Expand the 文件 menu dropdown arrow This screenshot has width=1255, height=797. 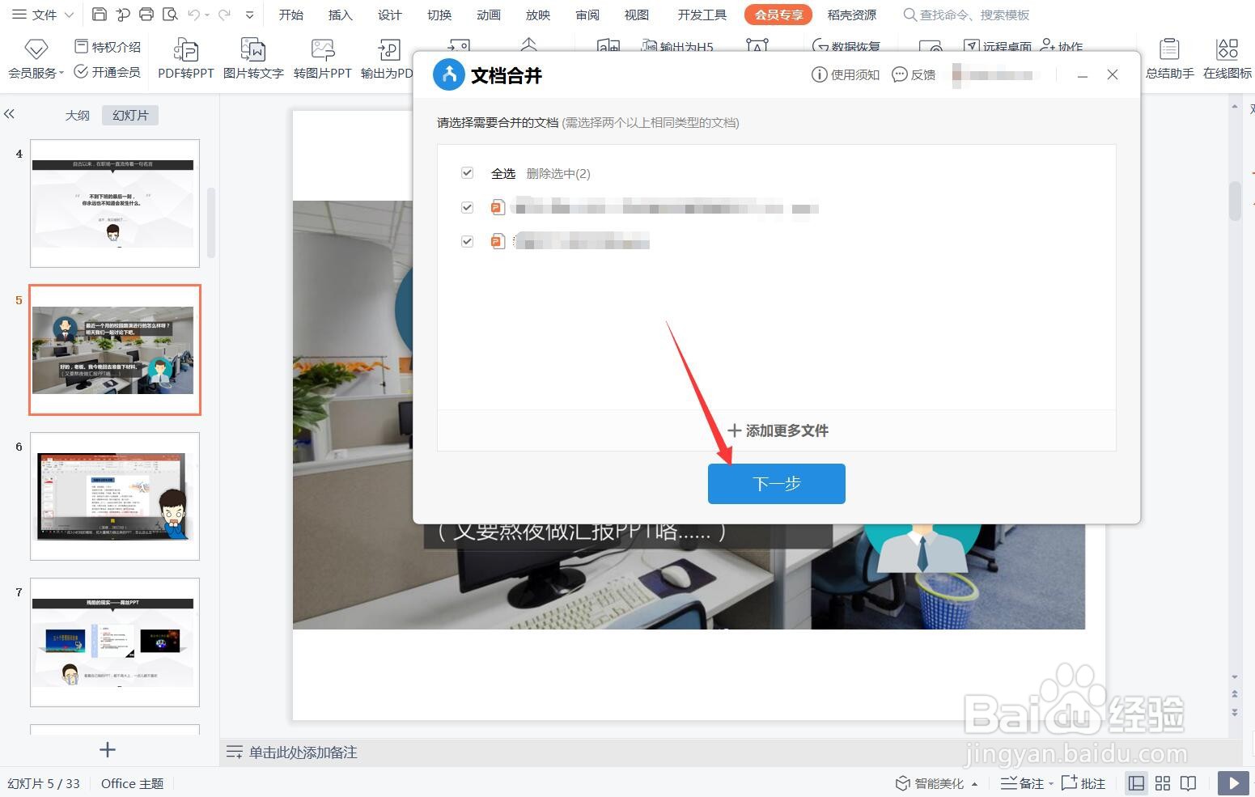(x=69, y=15)
